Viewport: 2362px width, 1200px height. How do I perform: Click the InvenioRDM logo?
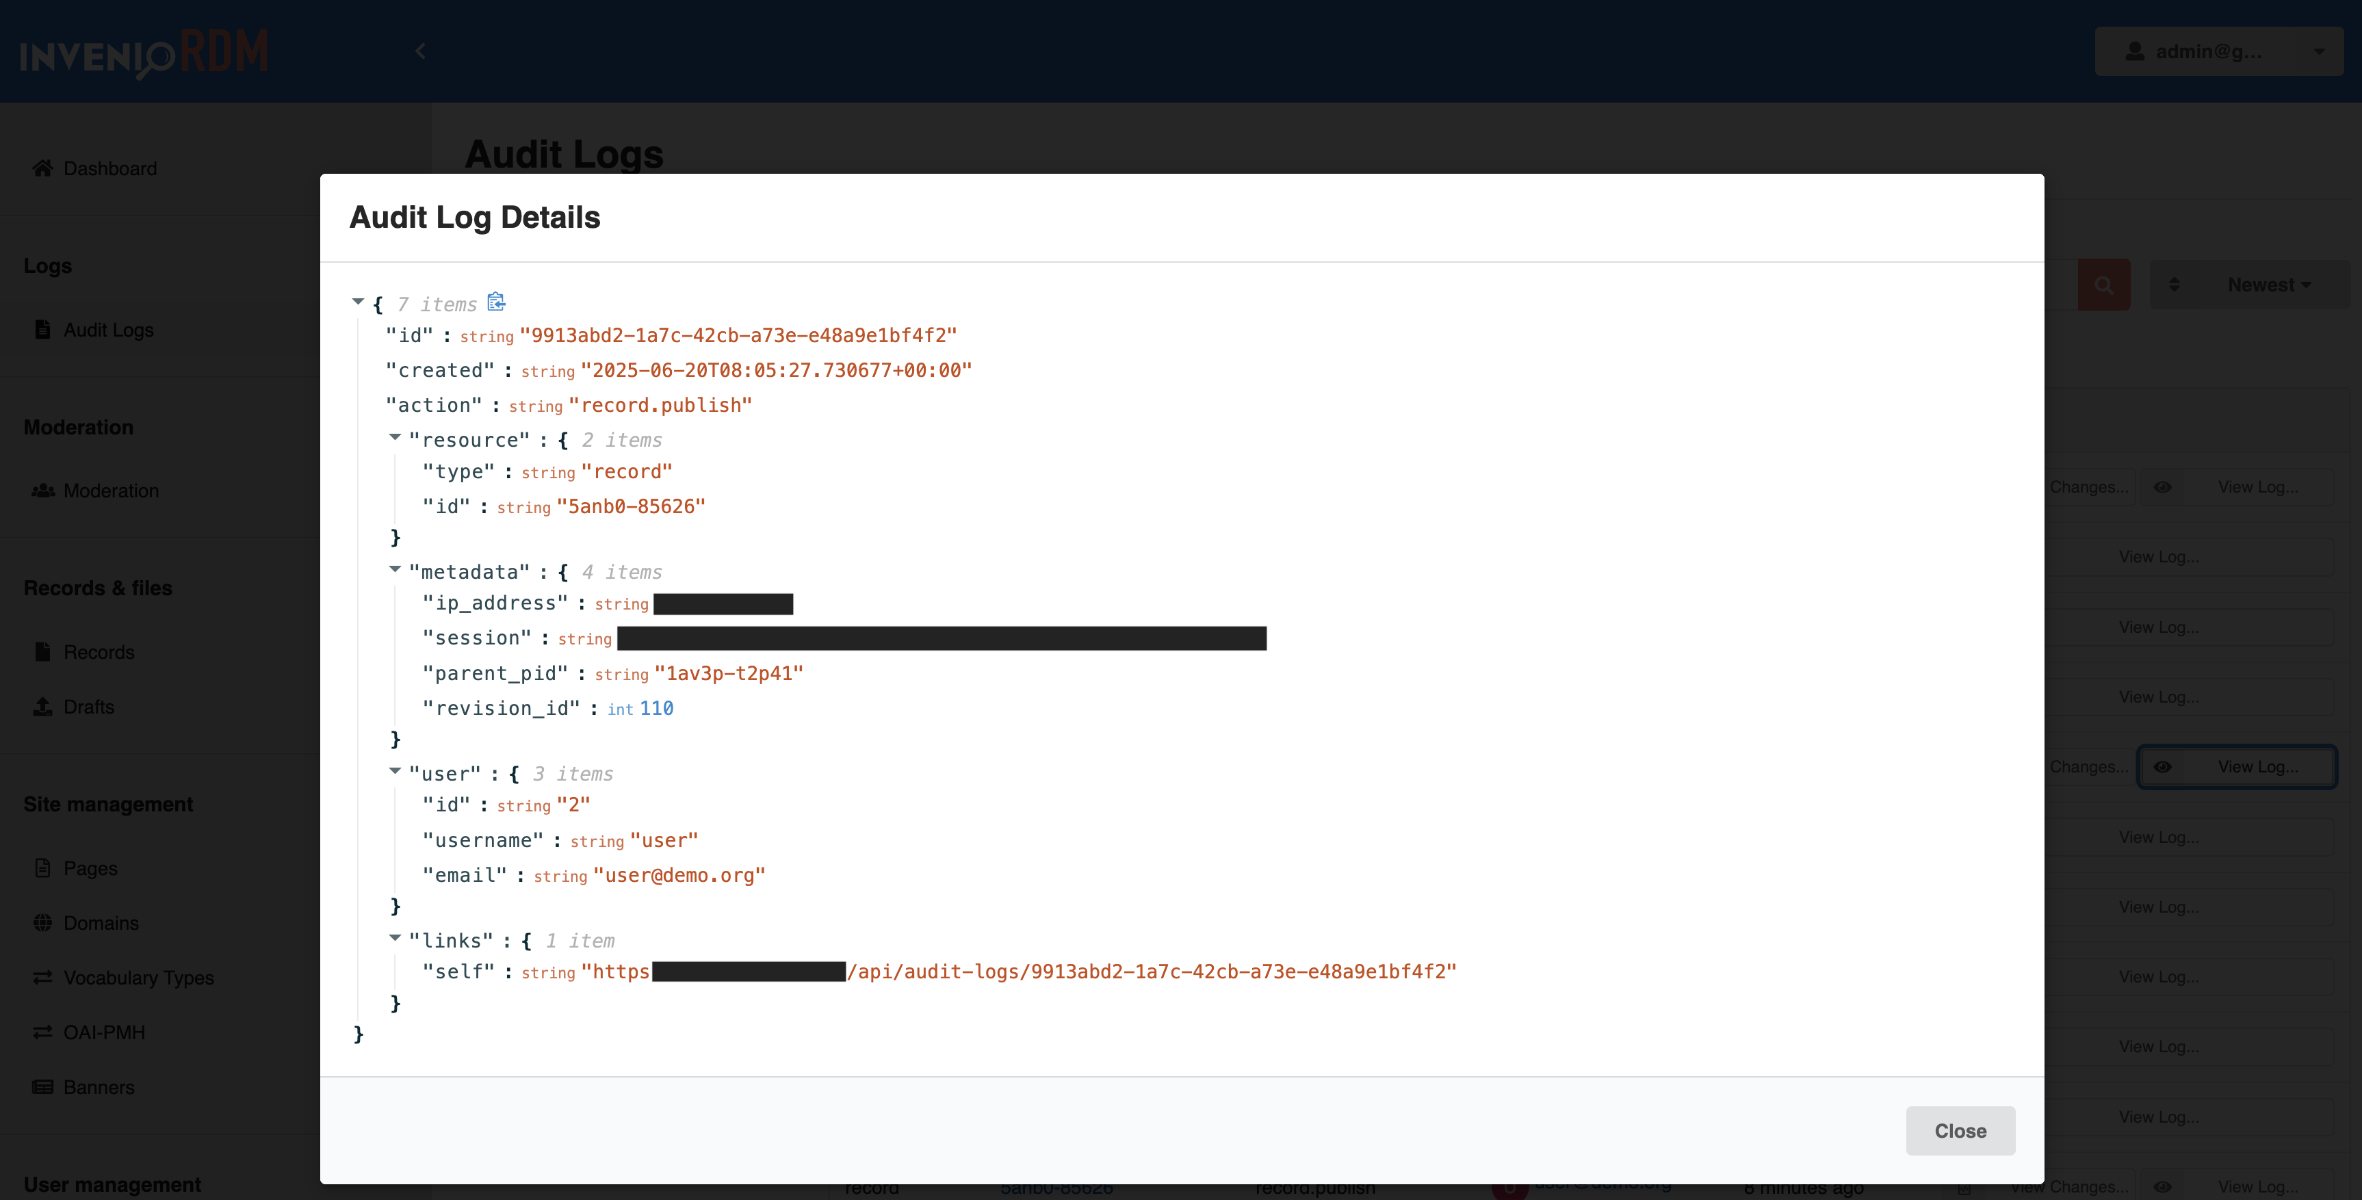click(x=145, y=53)
